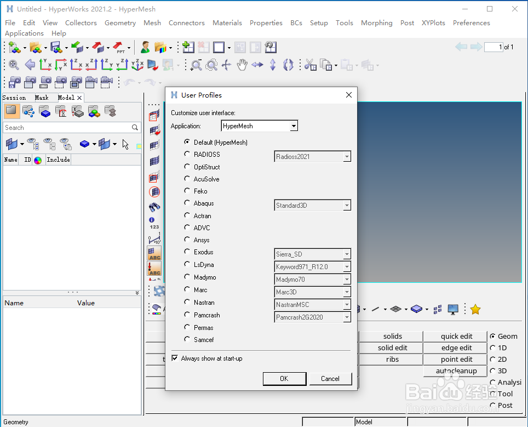
Task: Open the Mesh menu
Action: point(152,23)
